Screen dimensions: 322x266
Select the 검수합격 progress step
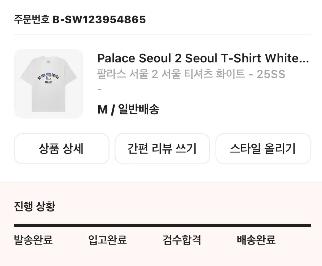point(182,239)
